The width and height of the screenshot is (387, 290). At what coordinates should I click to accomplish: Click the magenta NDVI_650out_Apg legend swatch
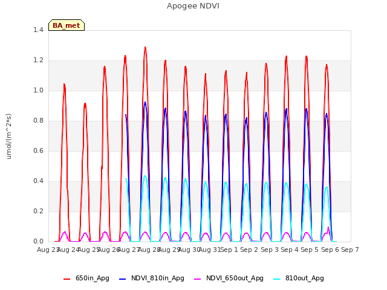pyautogui.click(x=198, y=279)
